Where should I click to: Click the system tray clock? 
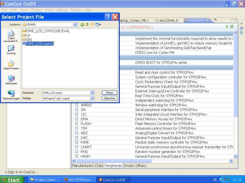point(237,180)
